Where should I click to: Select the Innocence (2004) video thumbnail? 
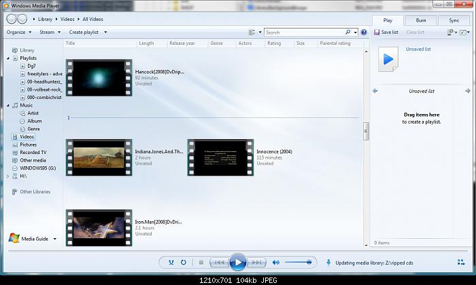[220, 157]
